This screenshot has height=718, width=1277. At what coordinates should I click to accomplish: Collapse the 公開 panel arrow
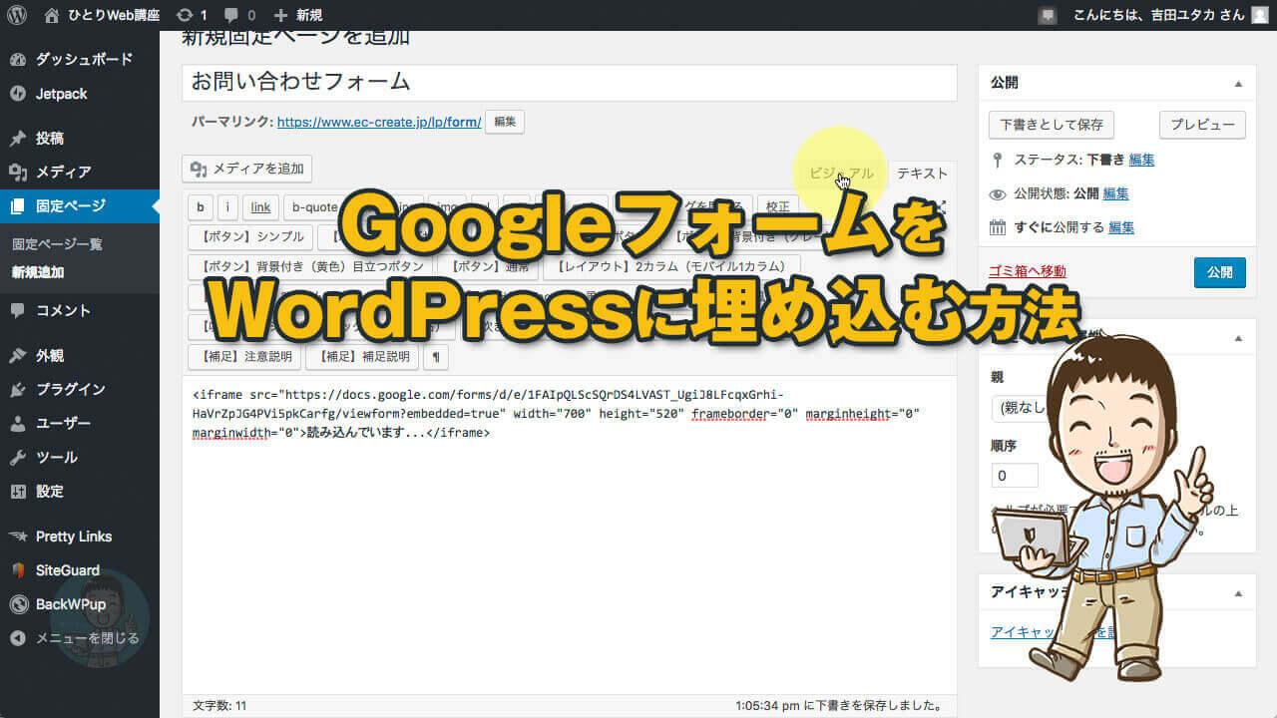pyautogui.click(x=1238, y=83)
